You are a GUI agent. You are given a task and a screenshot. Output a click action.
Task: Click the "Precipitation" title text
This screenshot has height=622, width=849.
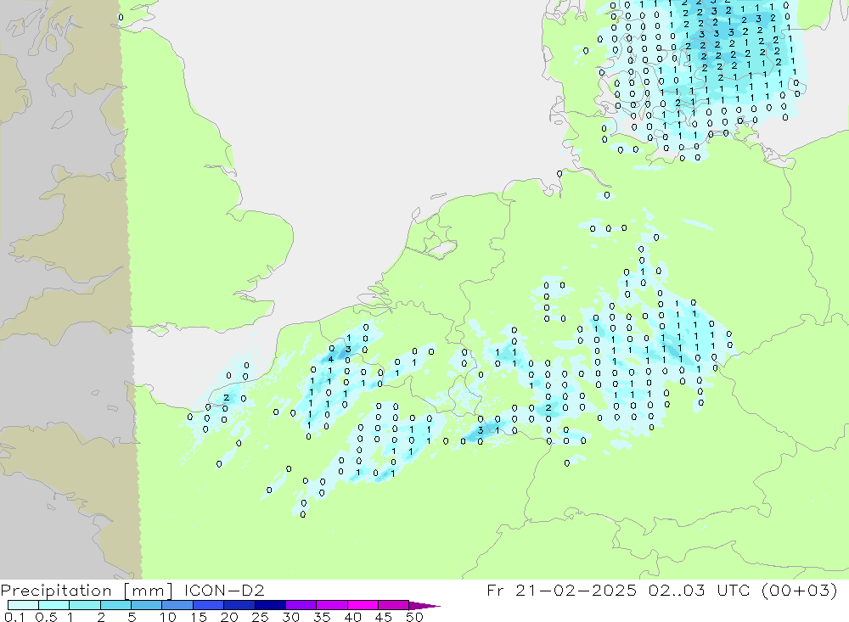(x=56, y=590)
